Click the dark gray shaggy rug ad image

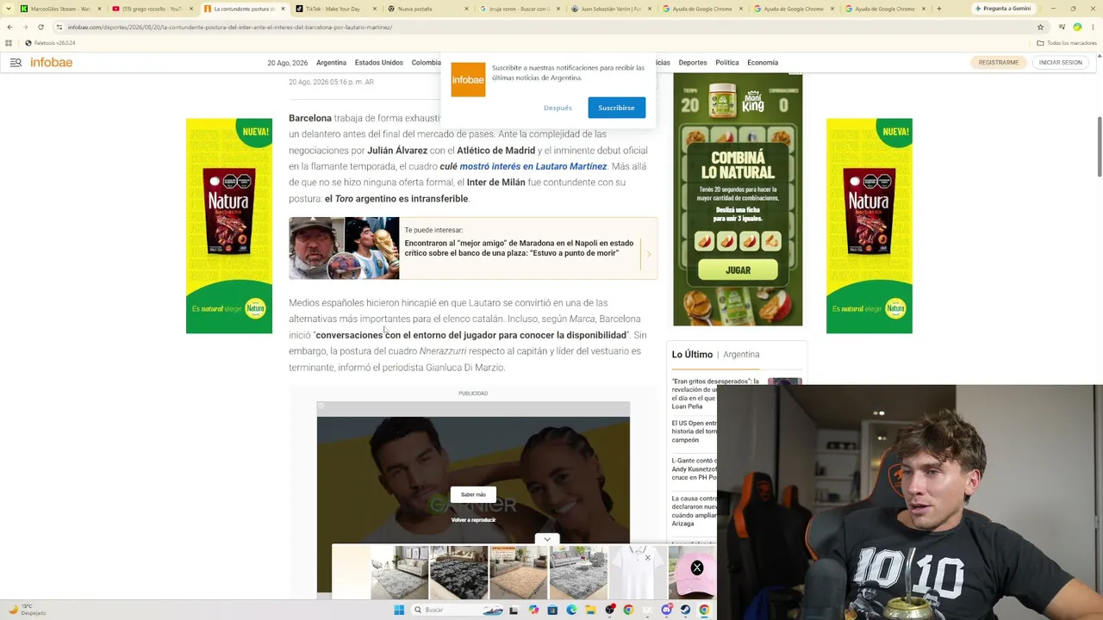pos(459,573)
